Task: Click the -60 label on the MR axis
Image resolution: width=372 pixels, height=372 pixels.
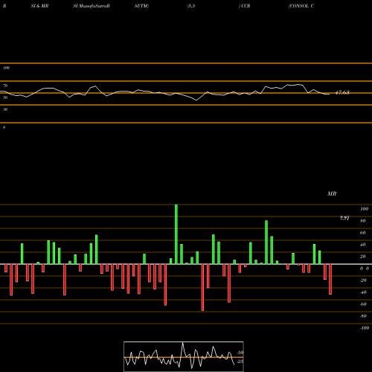Action: (363, 304)
